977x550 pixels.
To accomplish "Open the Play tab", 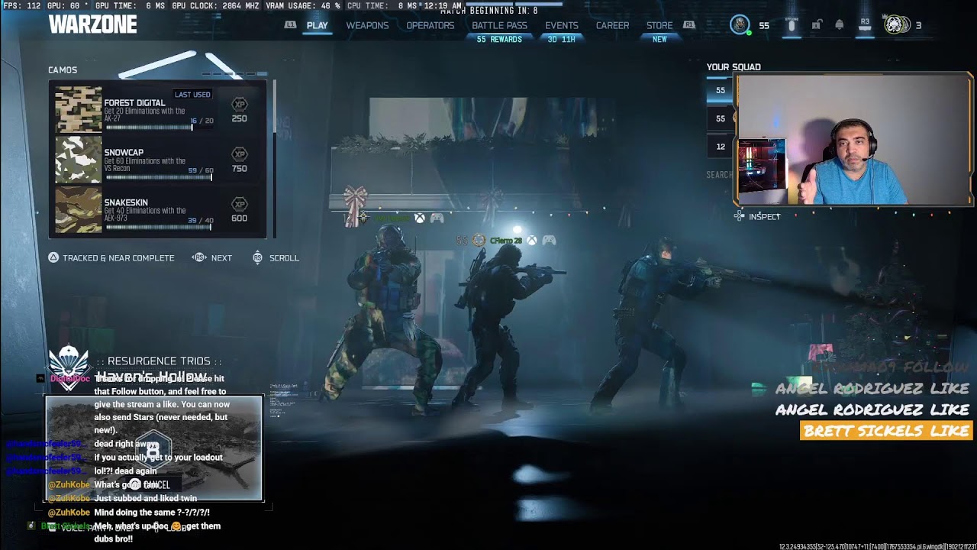I will pyautogui.click(x=317, y=25).
